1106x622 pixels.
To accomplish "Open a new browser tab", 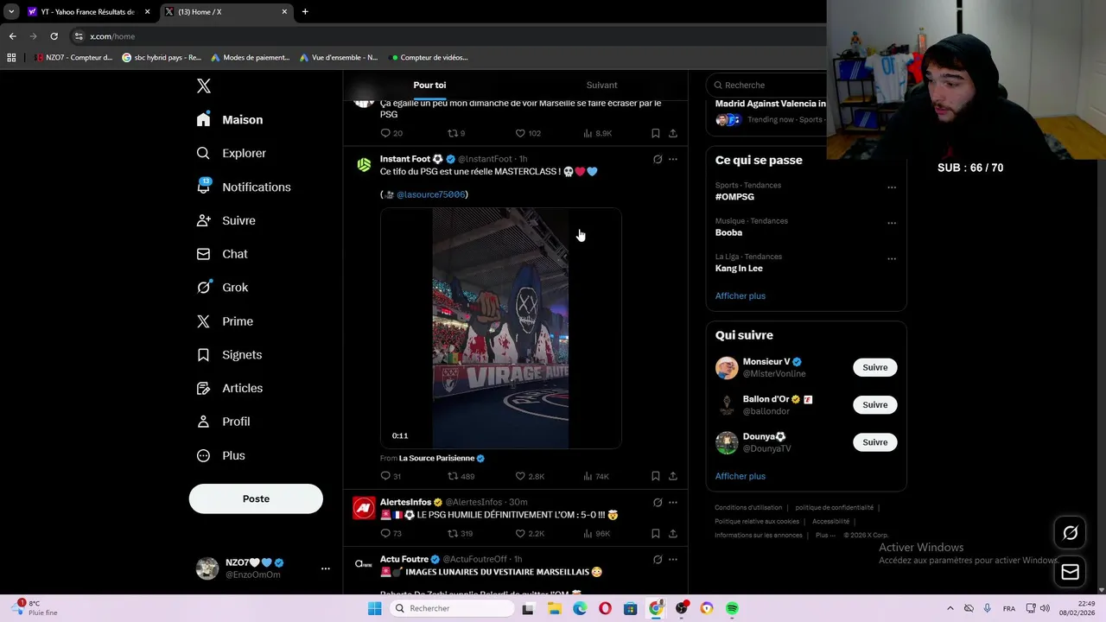I will pyautogui.click(x=305, y=12).
